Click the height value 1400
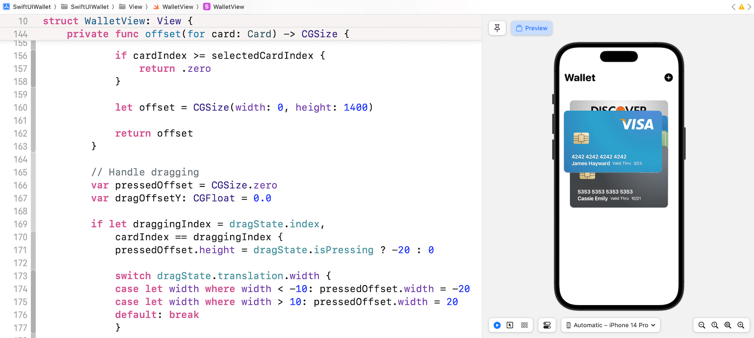Viewport: 754px width, 338px height. coord(355,107)
